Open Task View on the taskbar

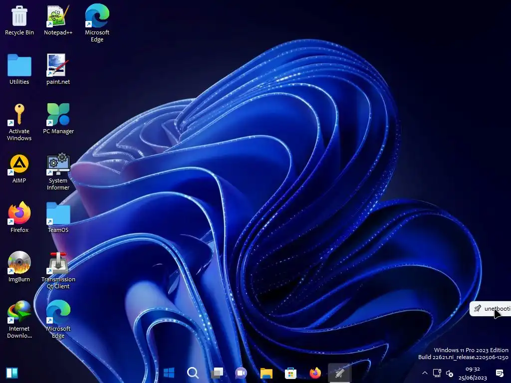[x=217, y=373]
